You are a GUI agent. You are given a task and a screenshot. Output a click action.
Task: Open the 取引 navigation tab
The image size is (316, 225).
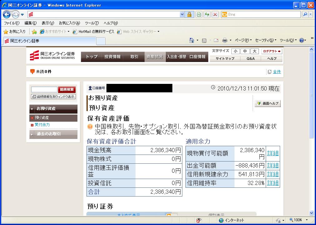coord(134,57)
